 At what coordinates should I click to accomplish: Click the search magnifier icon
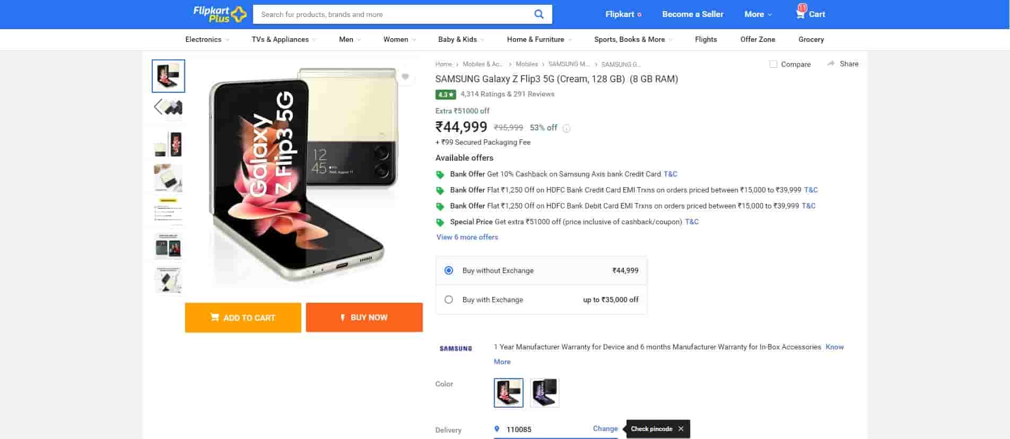(x=538, y=14)
